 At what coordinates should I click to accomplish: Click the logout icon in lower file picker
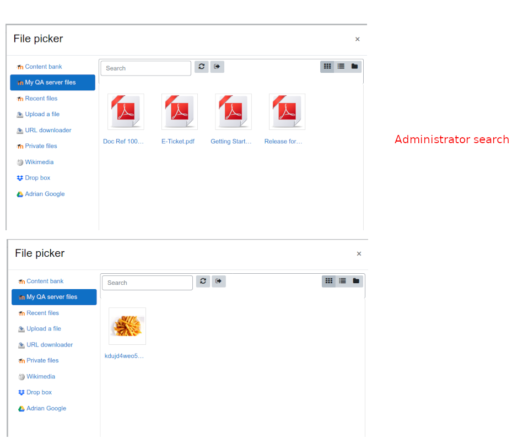point(219,281)
